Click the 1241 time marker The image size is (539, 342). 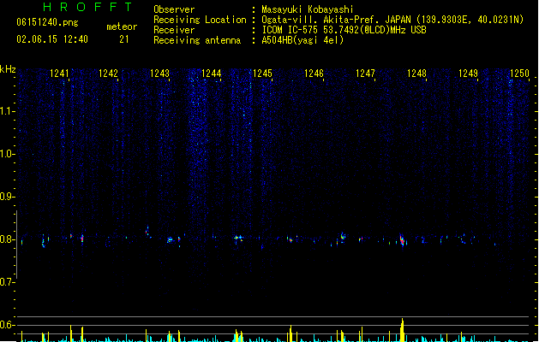(59, 74)
